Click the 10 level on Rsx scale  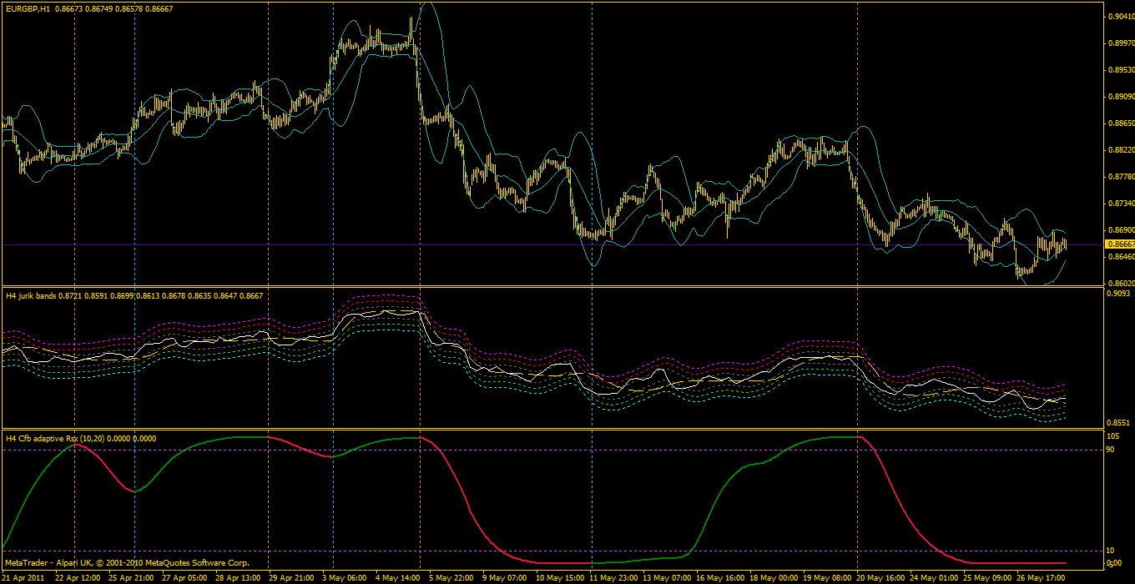click(1111, 551)
